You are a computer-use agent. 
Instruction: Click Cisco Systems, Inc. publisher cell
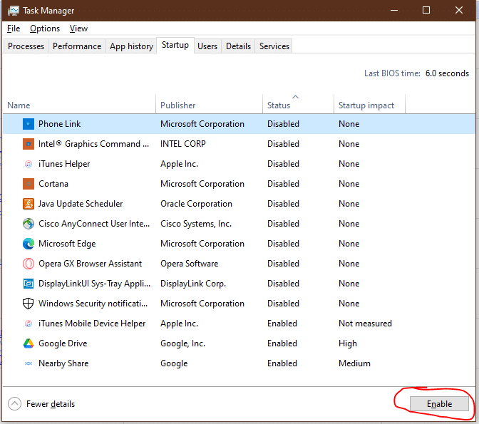196,224
